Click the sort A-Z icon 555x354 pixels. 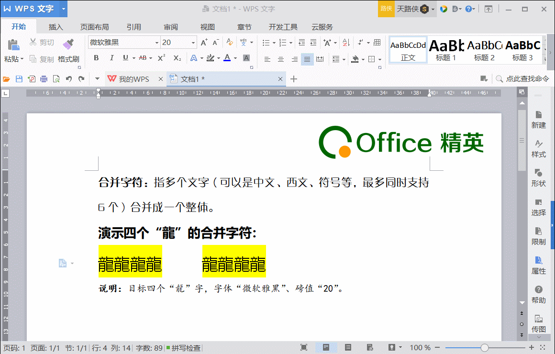pos(346,43)
